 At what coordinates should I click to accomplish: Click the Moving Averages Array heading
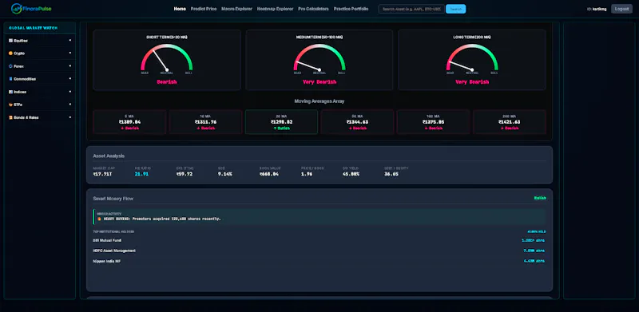[x=319, y=101]
